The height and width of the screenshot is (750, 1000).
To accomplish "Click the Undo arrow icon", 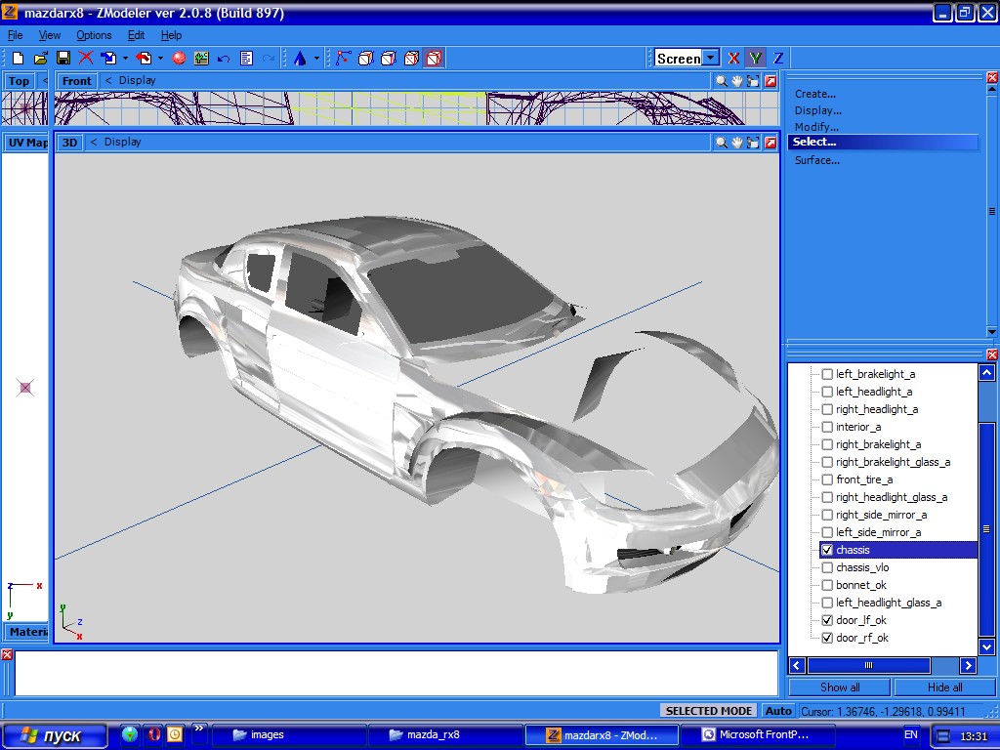I will pyautogui.click(x=224, y=59).
